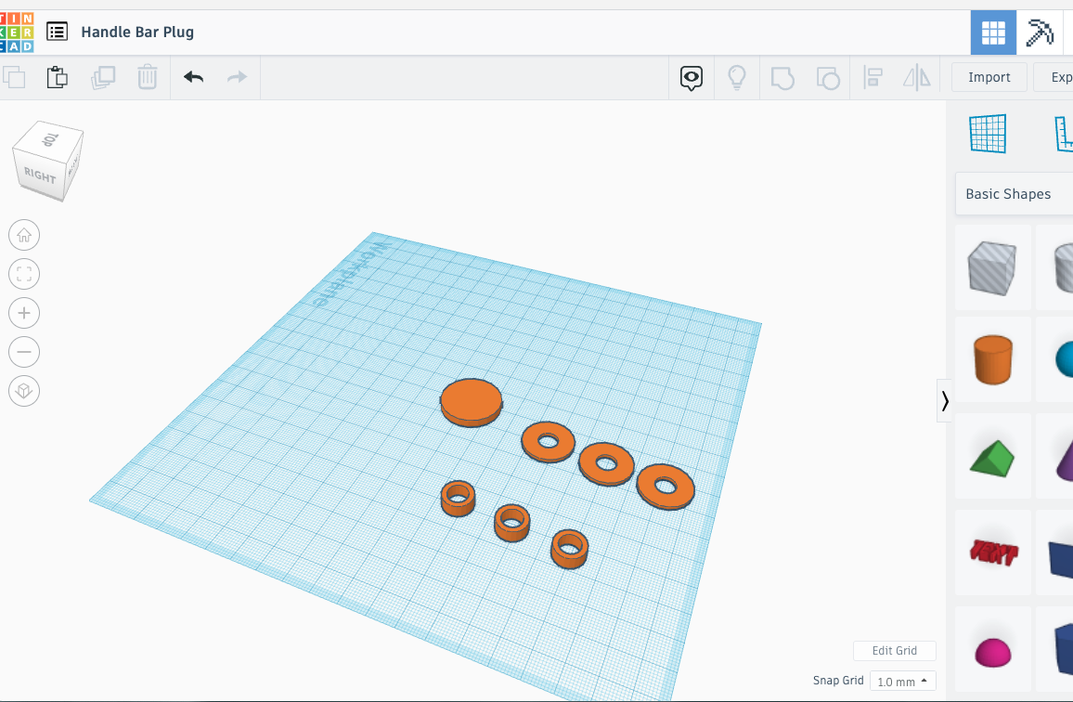The height and width of the screenshot is (702, 1073).
Task: Click the Home view button
Action: (24, 235)
